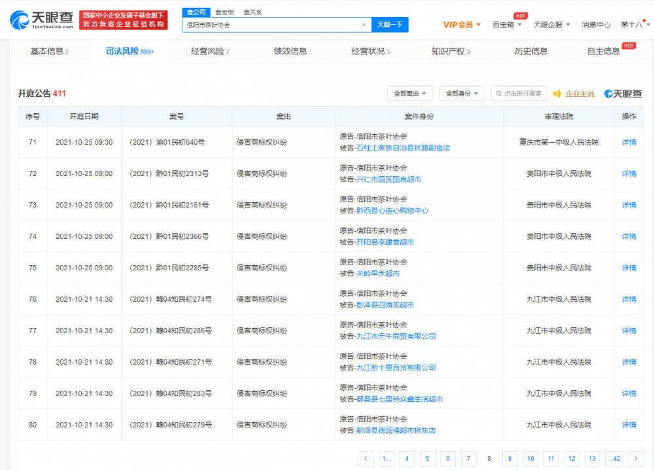Open 消息中心
The height and width of the screenshot is (470, 654).
click(596, 25)
